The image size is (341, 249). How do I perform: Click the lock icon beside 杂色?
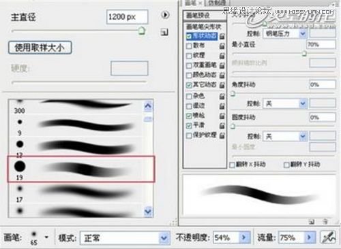[222, 96]
